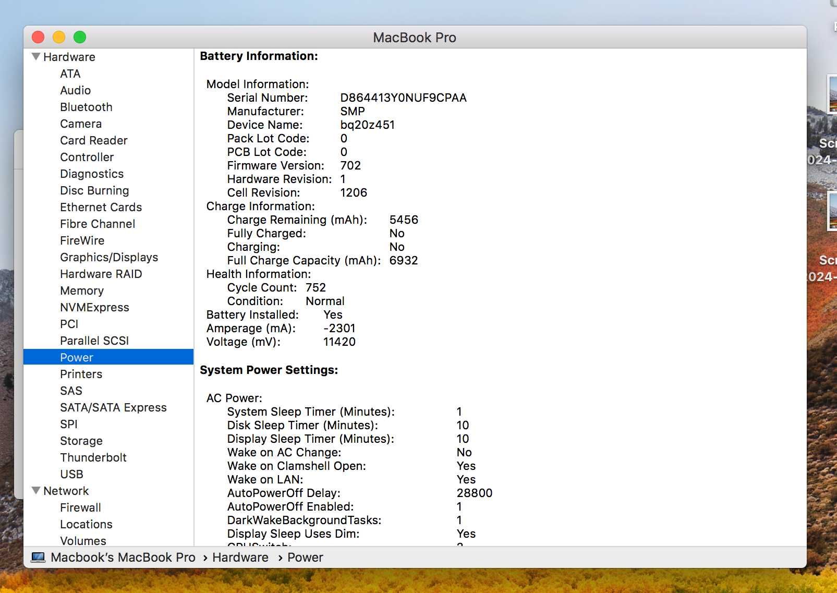Click the condition value Normal
The image size is (837, 593).
pos(325,301)
